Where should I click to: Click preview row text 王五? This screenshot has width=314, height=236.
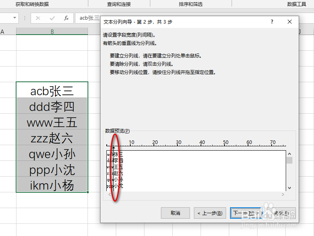pyautogui.click(x=119, y=167)
